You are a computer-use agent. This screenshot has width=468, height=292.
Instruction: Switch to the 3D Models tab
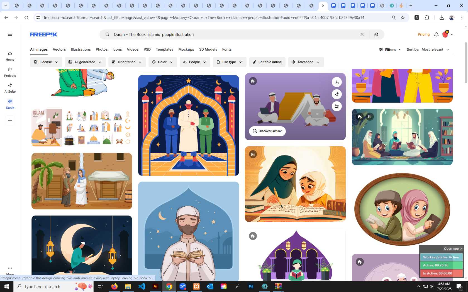click(208, 50)
